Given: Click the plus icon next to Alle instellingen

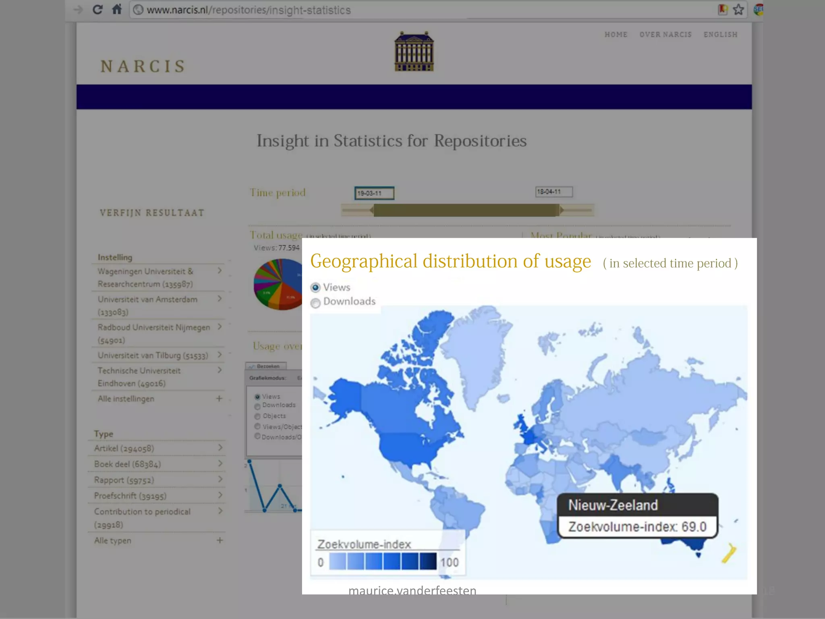Looking at the screenshot, I should click(x=219, y=399).
